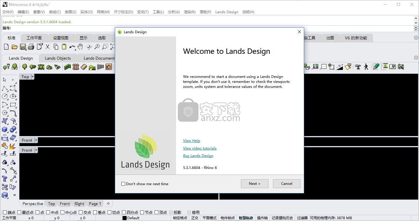This screenshot has width=419, height=221.
Task: Save with the floppy disk icon
Action: 23,47
